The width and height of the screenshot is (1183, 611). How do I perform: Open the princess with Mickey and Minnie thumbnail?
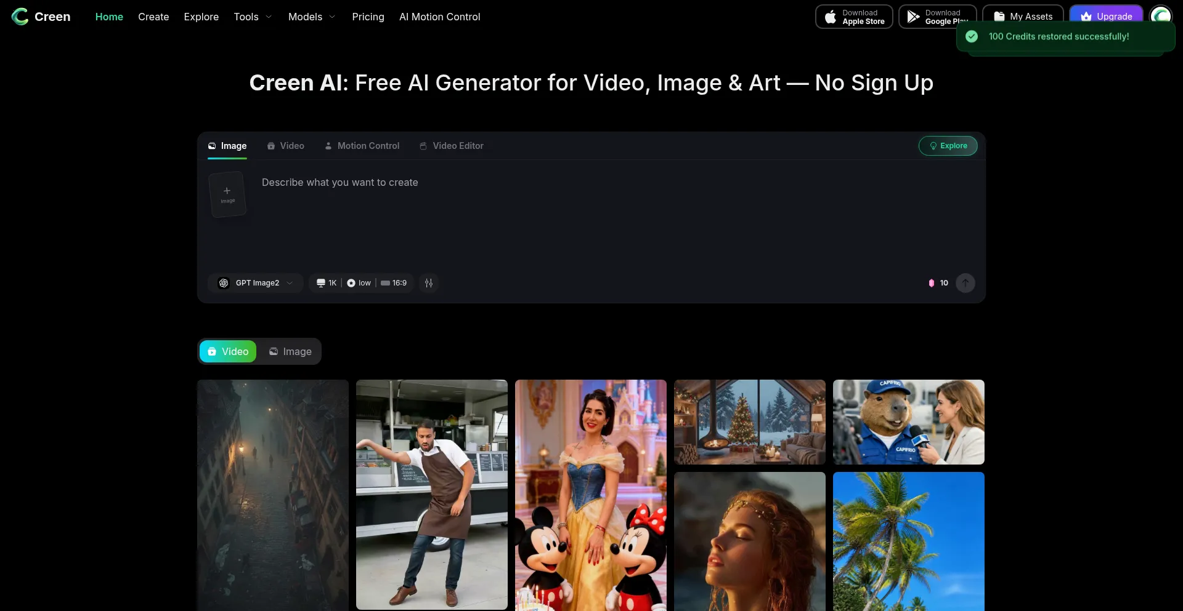click(x=591, y=495)
